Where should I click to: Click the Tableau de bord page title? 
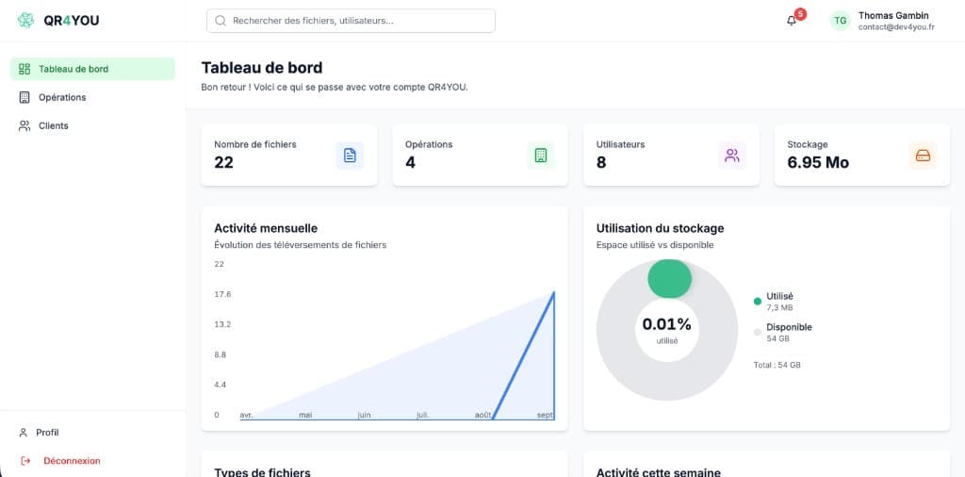pos(262,68)
